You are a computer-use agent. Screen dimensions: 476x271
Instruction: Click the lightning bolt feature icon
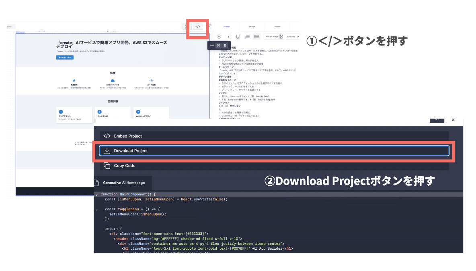(x=74, y=81)
